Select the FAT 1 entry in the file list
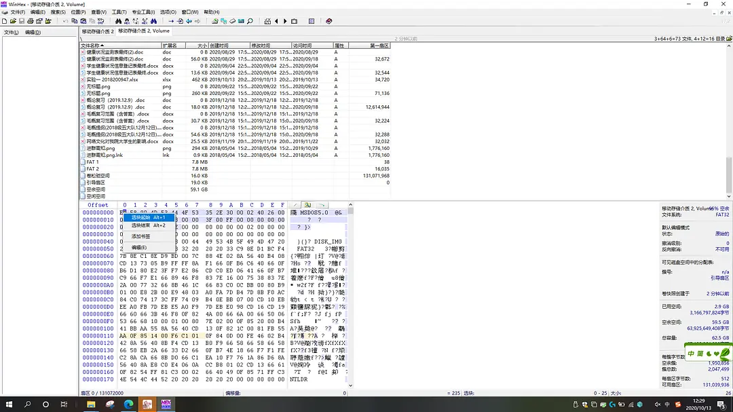 tap(93, 162)
